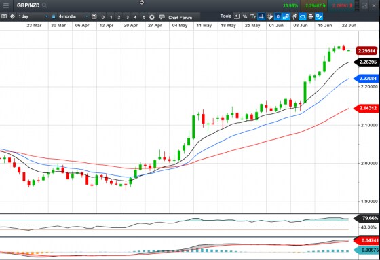Toggle the grid lines button

261,16
